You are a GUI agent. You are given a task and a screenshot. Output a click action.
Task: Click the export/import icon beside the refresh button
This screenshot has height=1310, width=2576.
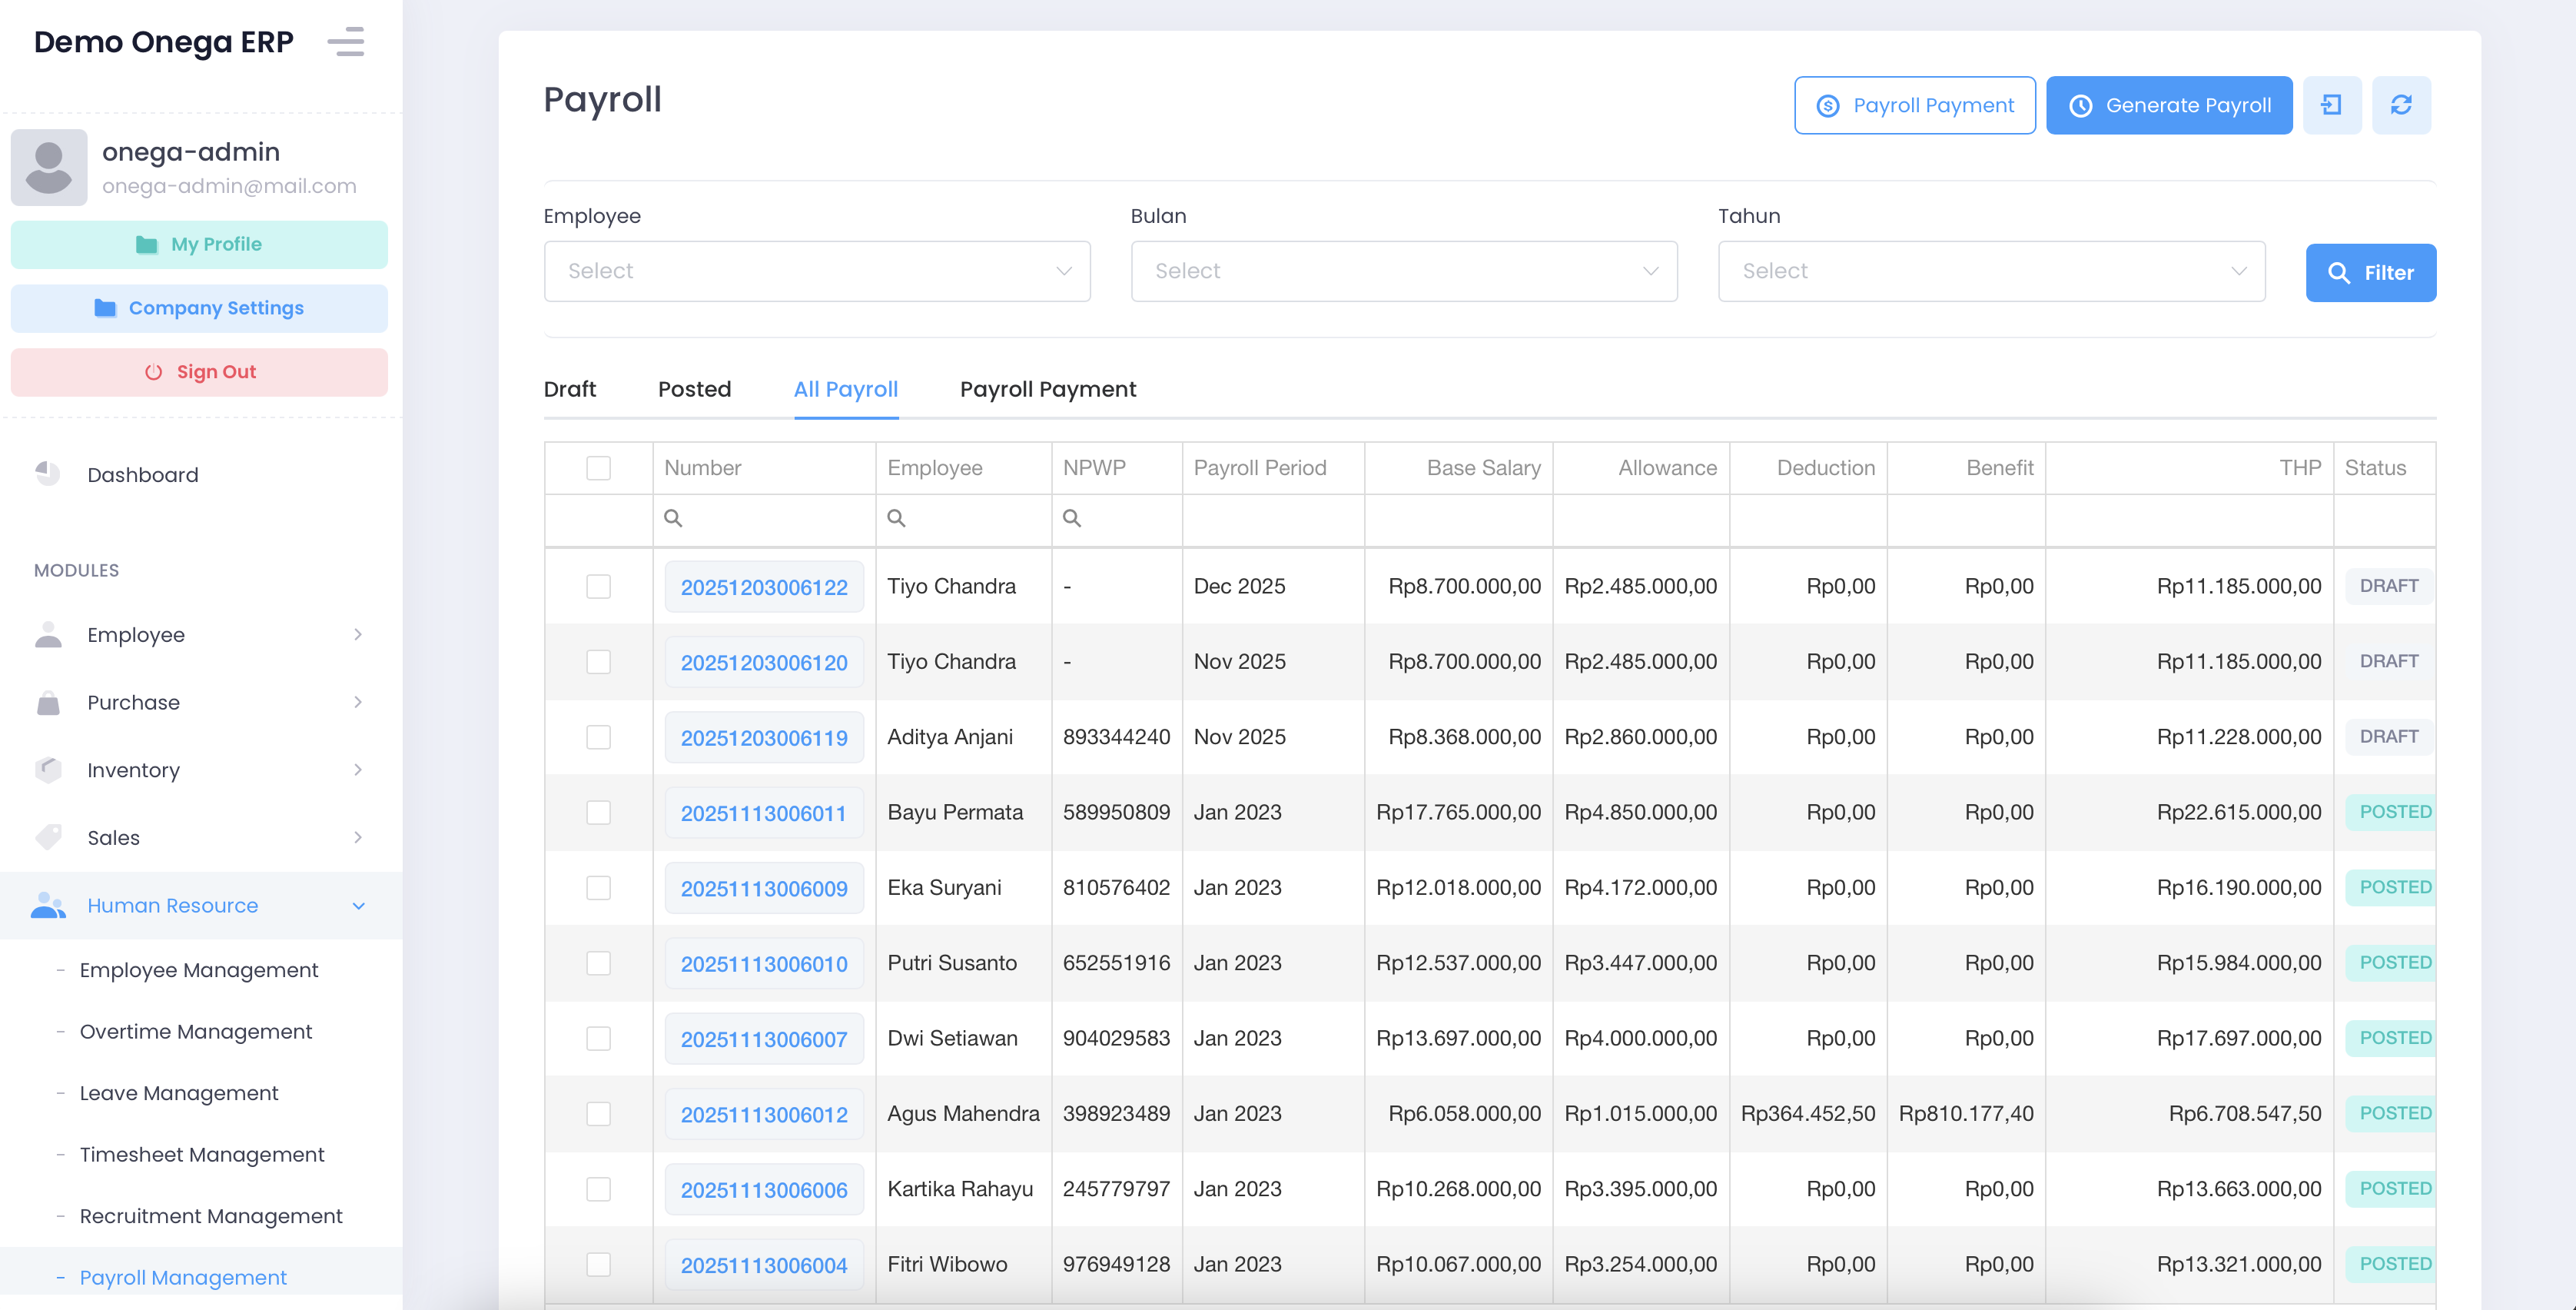[x=2333, y=104]
